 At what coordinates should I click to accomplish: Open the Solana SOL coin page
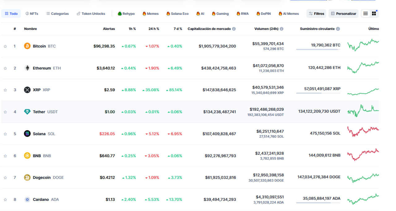pos(44,134)
